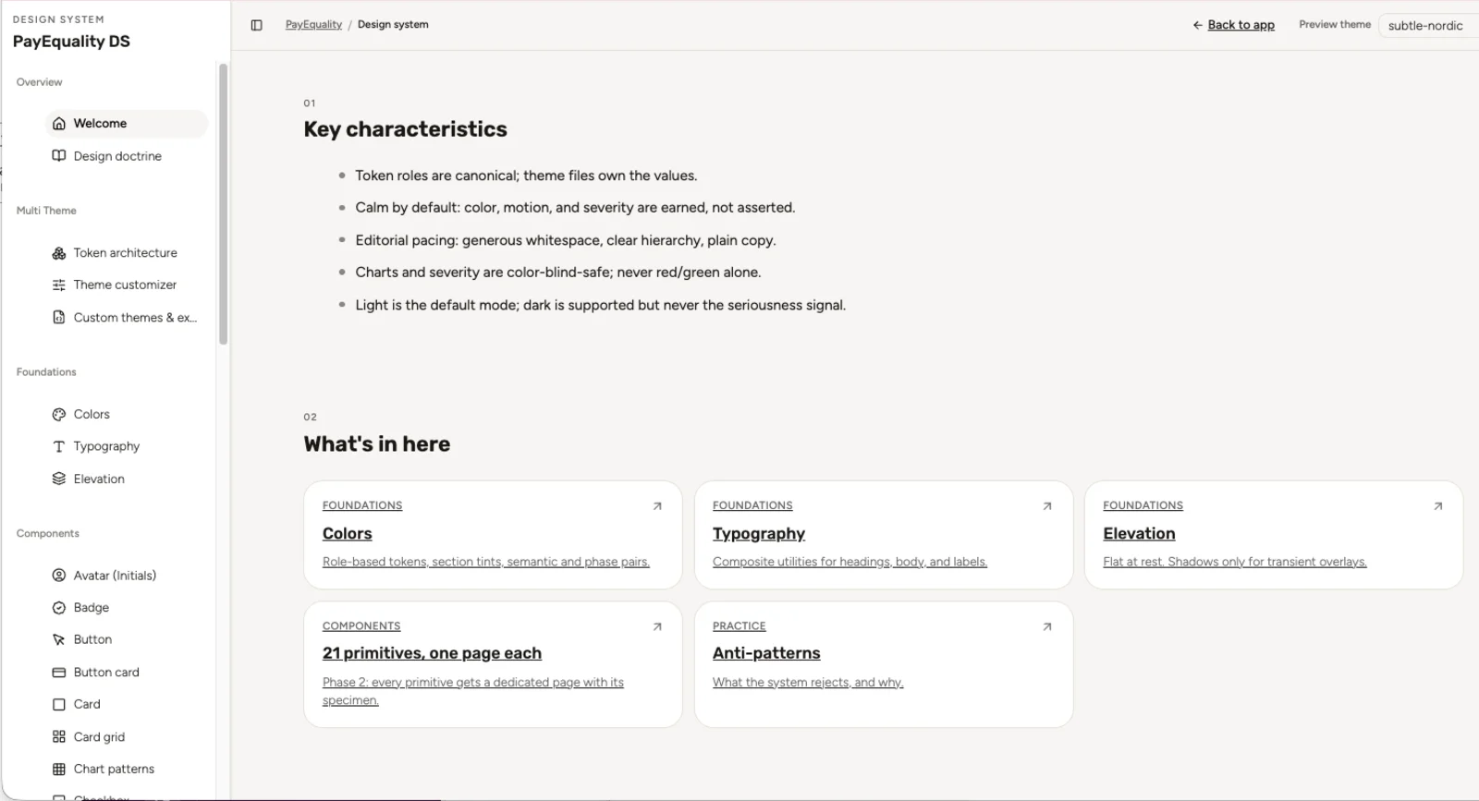Open the Colors foundations card link
The height and width of the screenshot is (801, 1479).
[348, 534]
